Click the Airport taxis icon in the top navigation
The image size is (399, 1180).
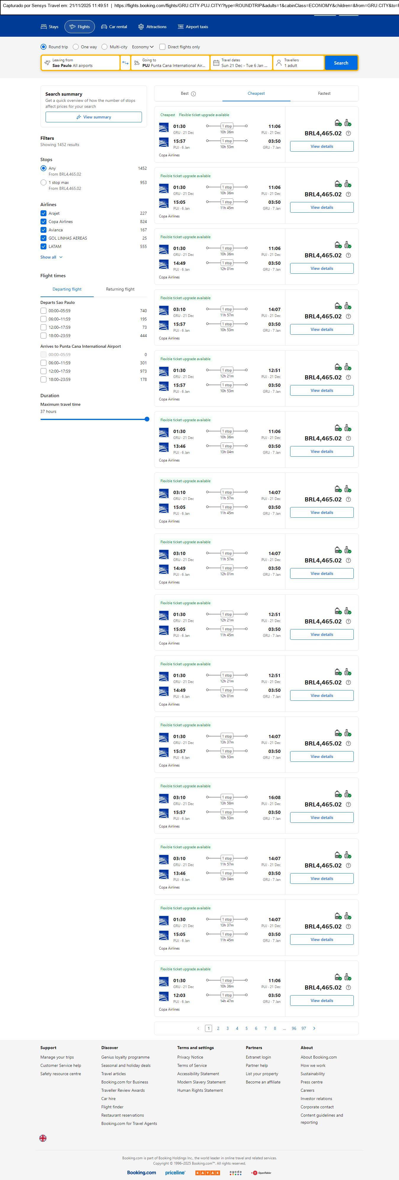point(181,27)
